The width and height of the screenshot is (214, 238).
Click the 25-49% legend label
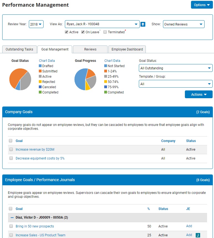pyautogui.click(x=113, y=77)
